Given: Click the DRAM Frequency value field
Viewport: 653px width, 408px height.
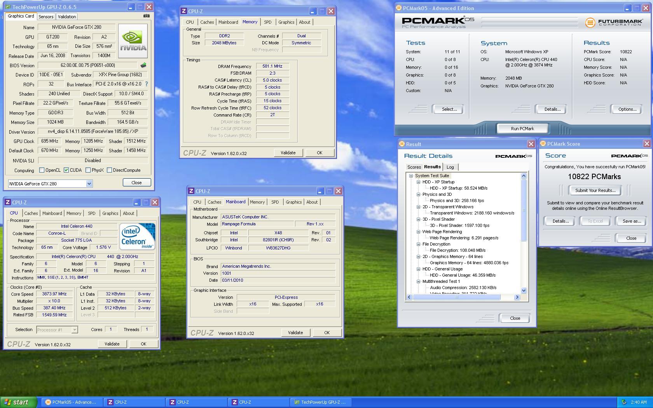Looking at the screenshot, I should (x=272, y=66).
